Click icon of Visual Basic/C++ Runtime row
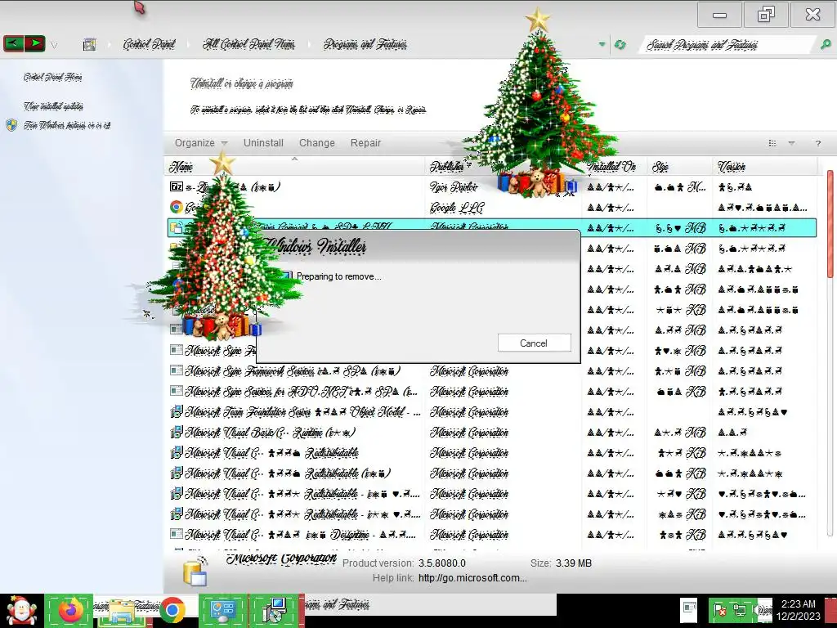Viewport: 837px width, 628px height. coord(177,432)
